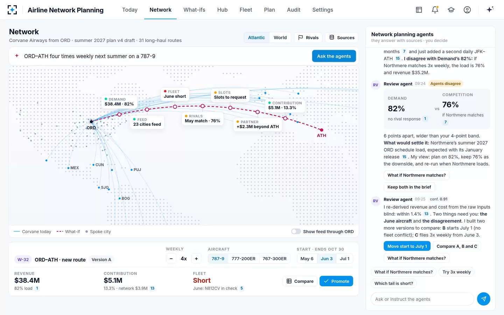Show Rivals on the map
Viewport: 504px width, 315px height.
[308, 37]
